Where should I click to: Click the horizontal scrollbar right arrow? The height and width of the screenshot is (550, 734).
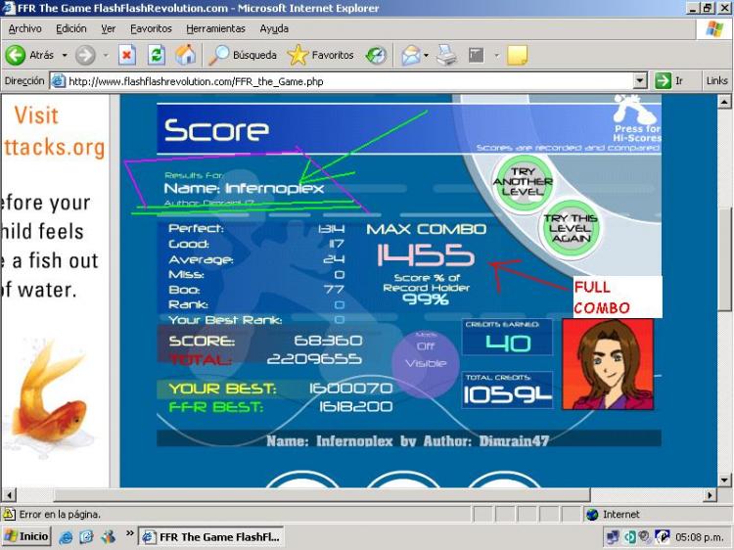pyautogui.click(x=710, y=495)
